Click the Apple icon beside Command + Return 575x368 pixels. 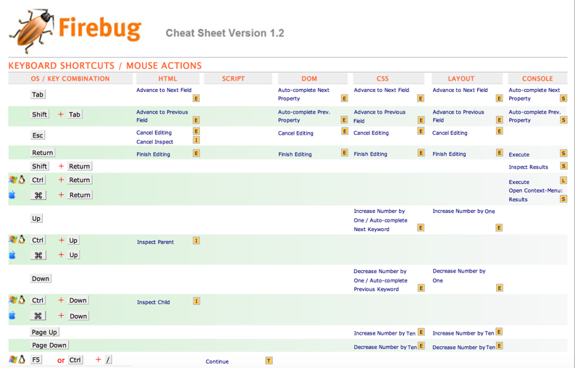click(x=12, y=195)
